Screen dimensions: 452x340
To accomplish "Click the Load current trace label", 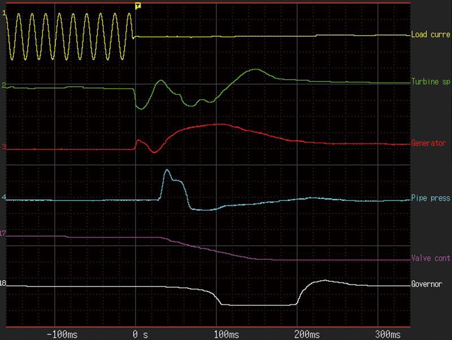I will 431,35.
